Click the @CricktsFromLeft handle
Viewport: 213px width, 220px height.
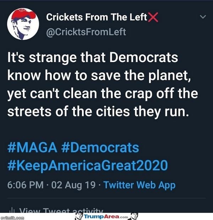coord(86,32)
